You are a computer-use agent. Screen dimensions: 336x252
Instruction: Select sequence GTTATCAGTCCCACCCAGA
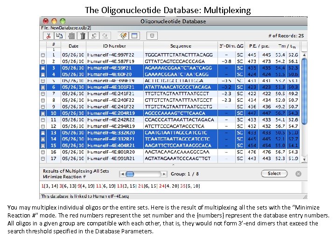tap(175, 62)
